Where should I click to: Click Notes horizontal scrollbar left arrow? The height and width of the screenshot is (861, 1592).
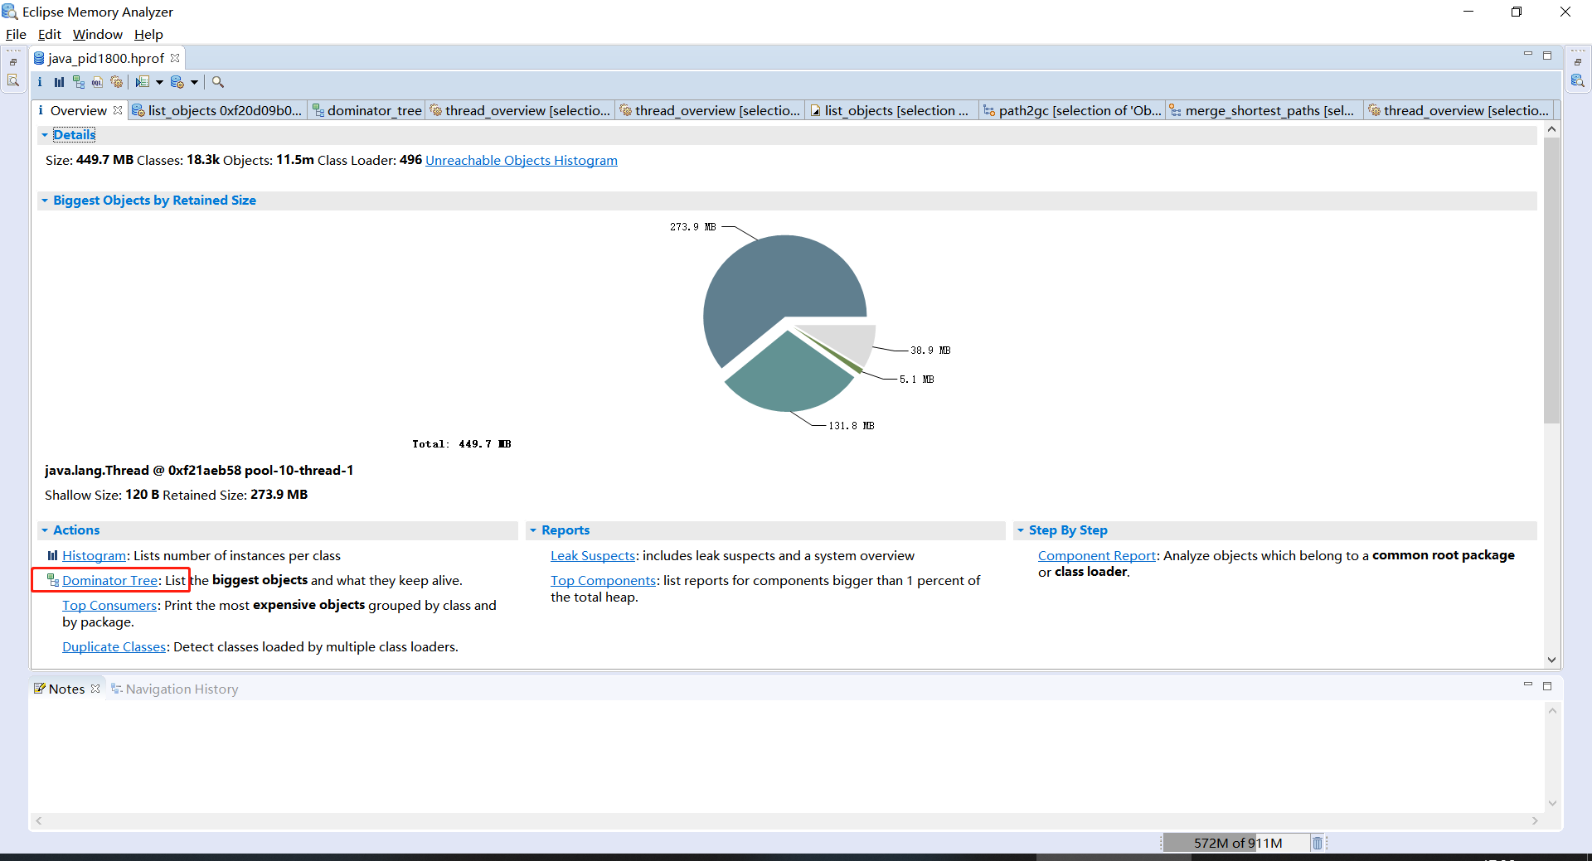38,820
